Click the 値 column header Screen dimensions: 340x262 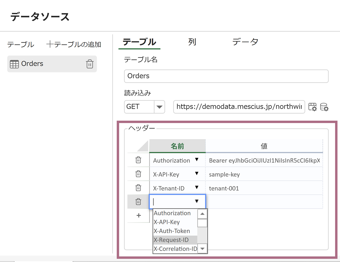tap(264, 146)
